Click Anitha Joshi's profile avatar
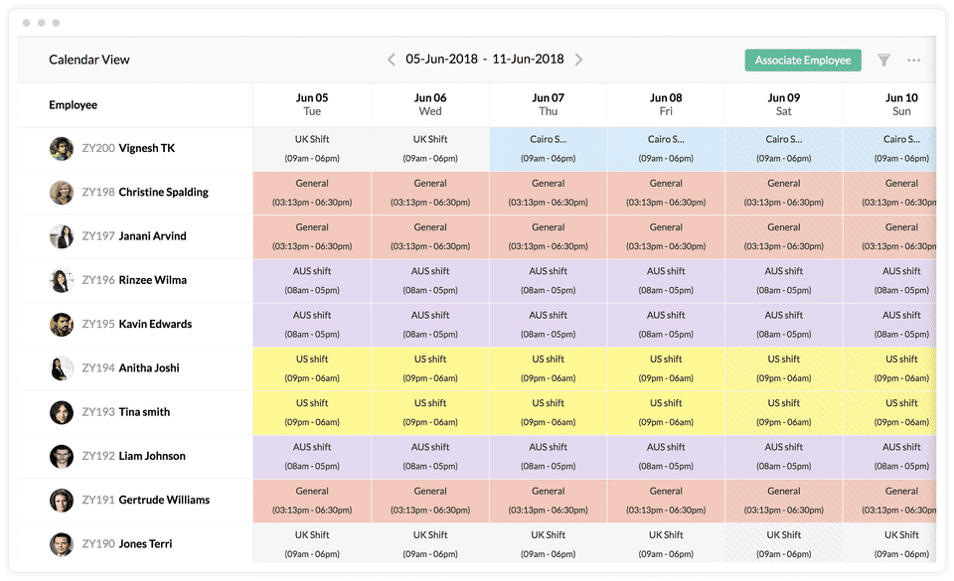 [x=62, y=368]
